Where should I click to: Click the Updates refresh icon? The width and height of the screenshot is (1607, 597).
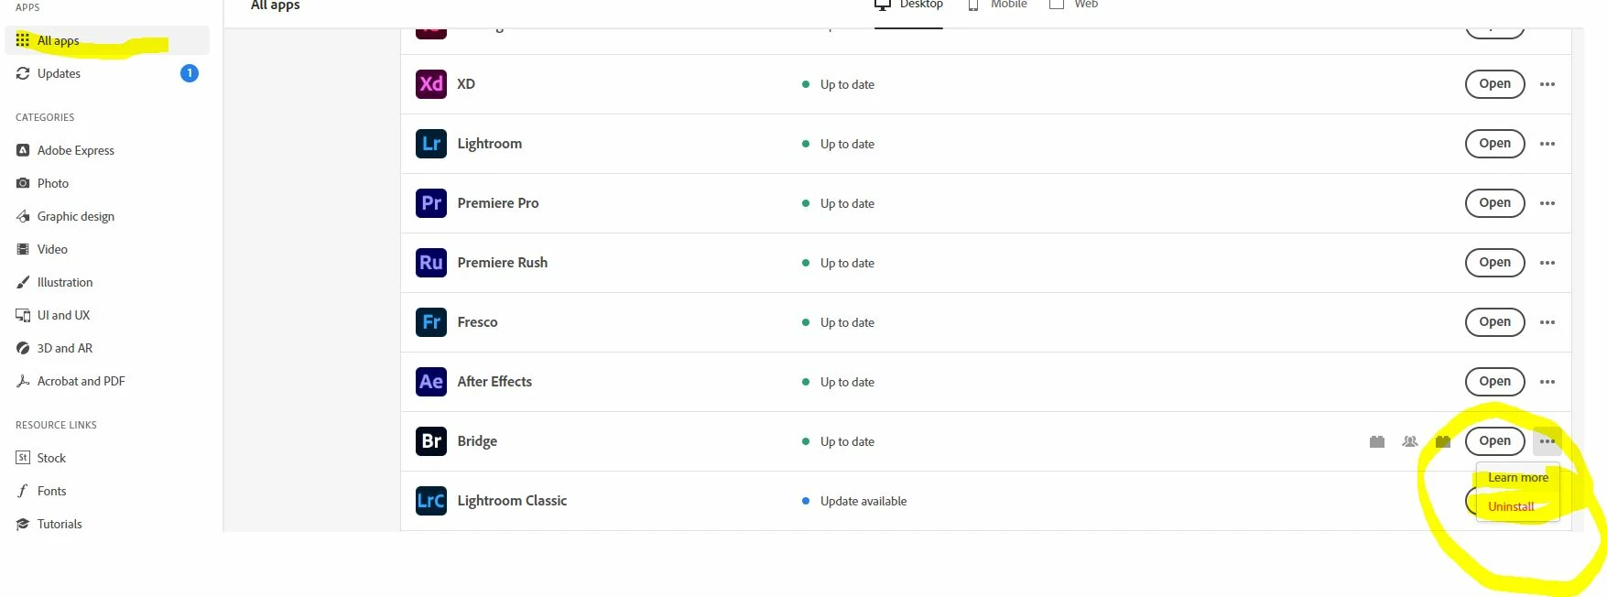pyautogui.click(x=23, y=73)
